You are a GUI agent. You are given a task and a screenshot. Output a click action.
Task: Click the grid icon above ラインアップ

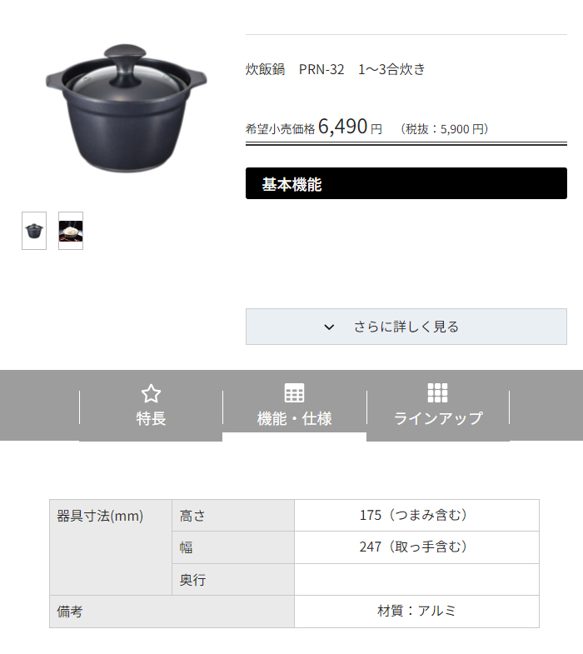pos(437,393)
